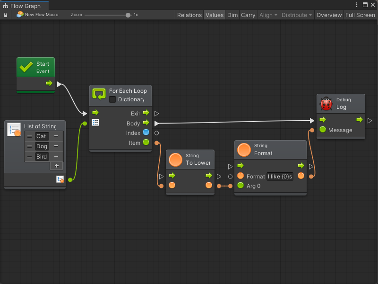Click the Format text field "I like {0}s"
The width and height of the screenshot is (378, 284).
click(280, 177)
